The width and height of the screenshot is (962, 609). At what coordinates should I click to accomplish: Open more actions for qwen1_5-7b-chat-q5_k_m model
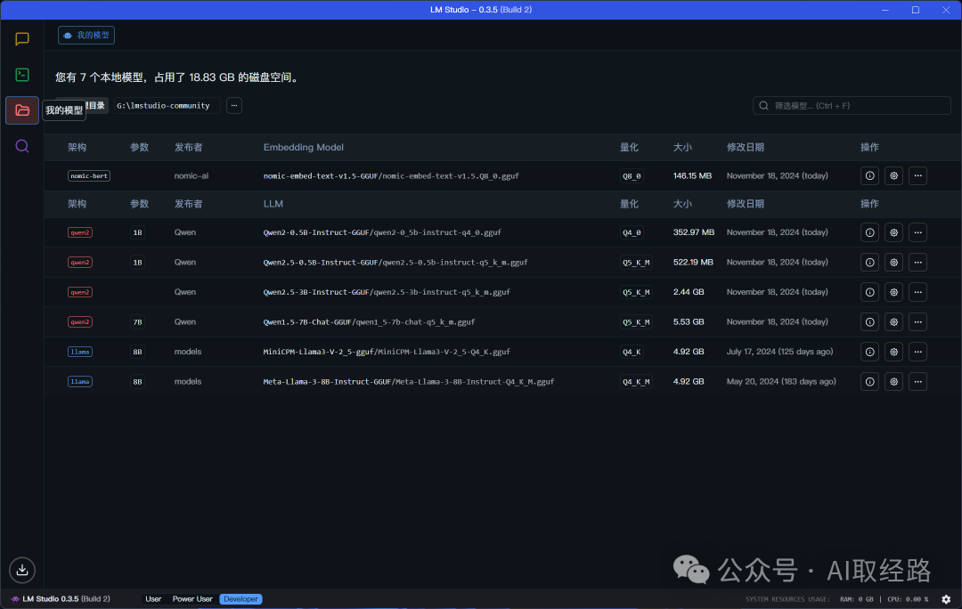click(x=917, y=322)
